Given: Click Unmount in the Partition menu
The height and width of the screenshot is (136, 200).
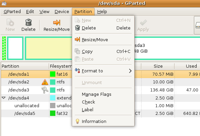Looking at the screenshot, I should point(103,82).
